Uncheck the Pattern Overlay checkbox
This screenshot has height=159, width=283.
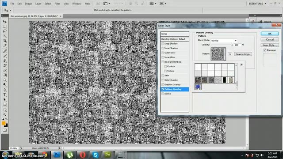[163, 89]
